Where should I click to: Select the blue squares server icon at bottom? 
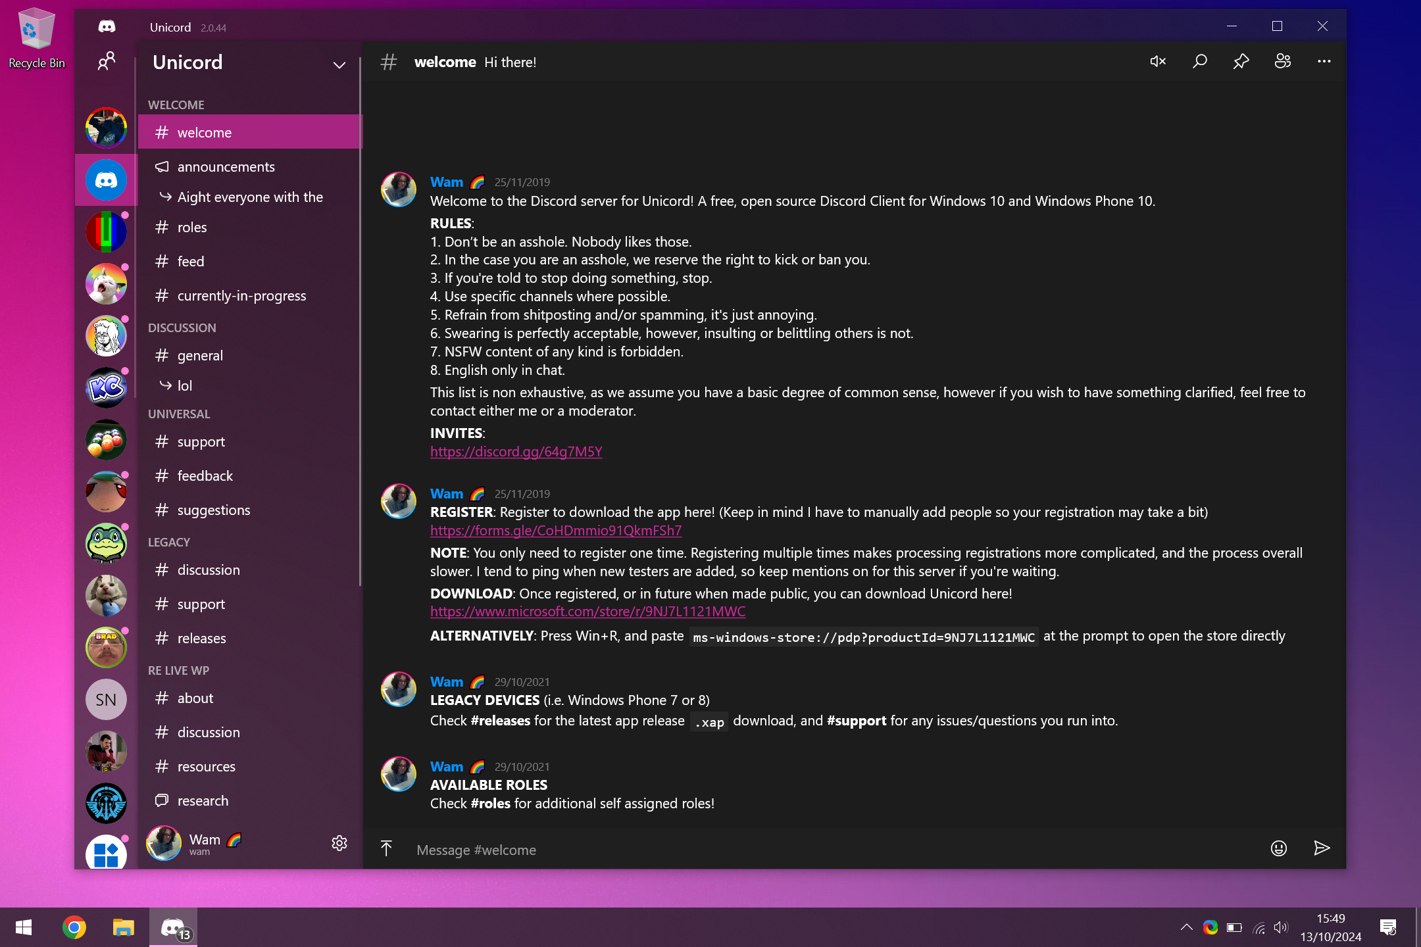[106, 852]
